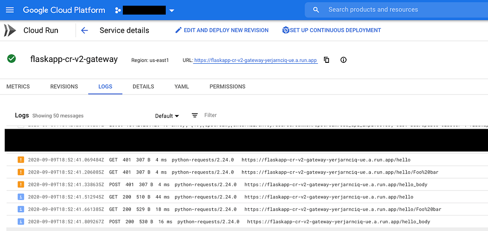Go back using the arrow icon
This screenshot has height=231, width=488.
pyautogui.click(x=84, y=30)
